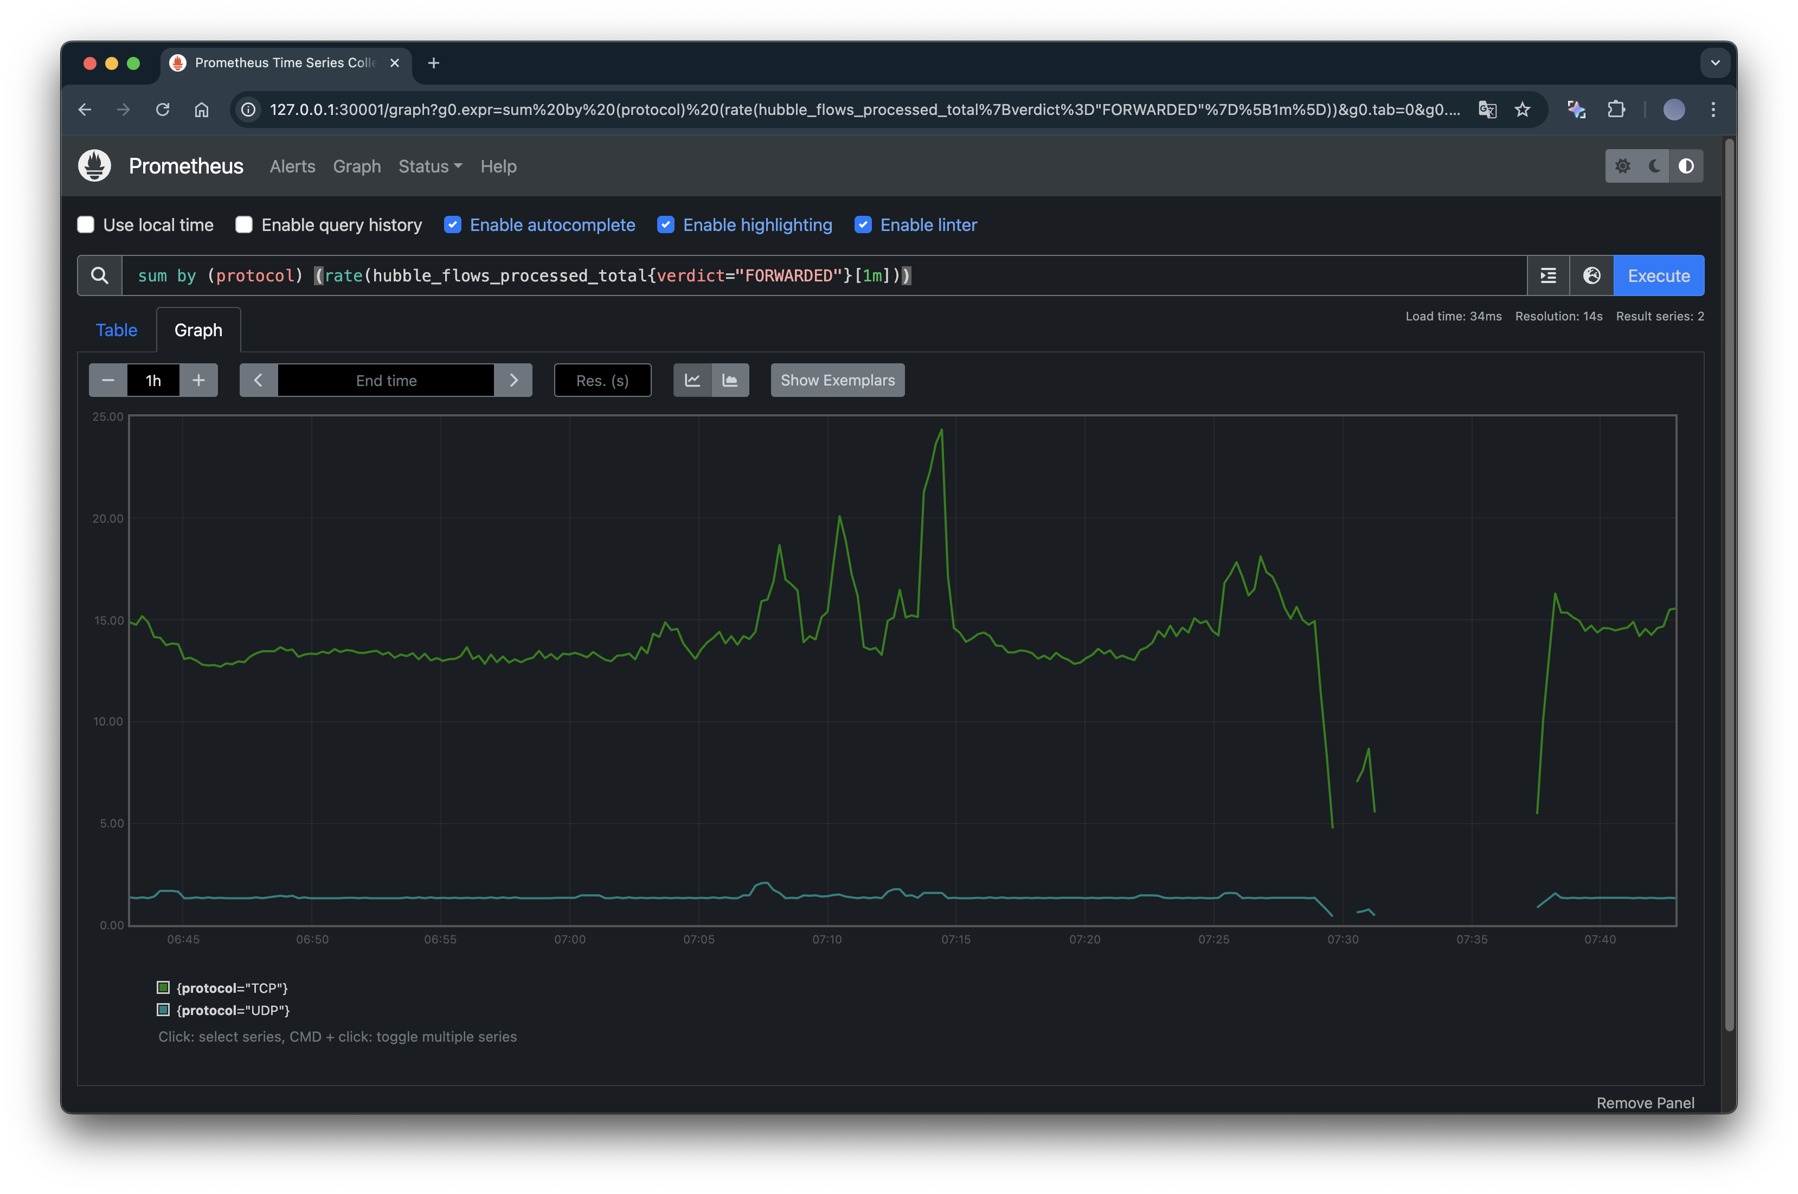Click the TCP protocol legend color swatch
The image size is (1798, 1194).
(x=163, y=987)
